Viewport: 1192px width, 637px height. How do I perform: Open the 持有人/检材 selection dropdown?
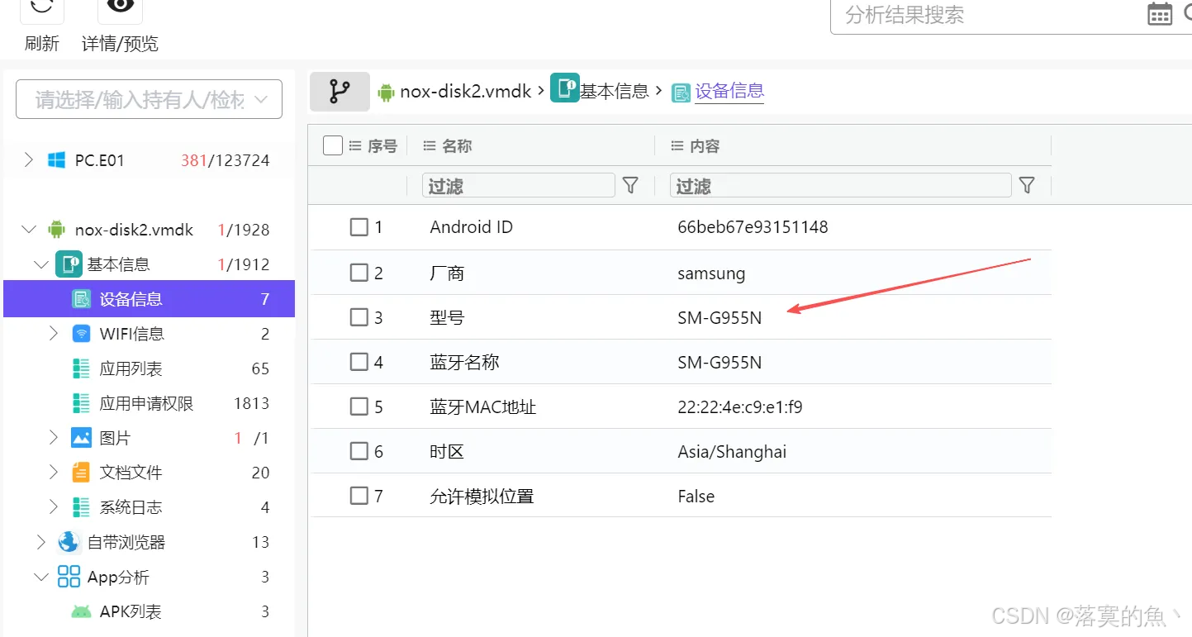point(149,100)
